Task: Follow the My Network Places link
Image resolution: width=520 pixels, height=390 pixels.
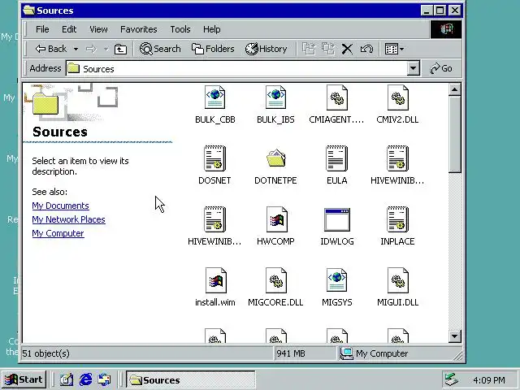Action: pos(68,219)
